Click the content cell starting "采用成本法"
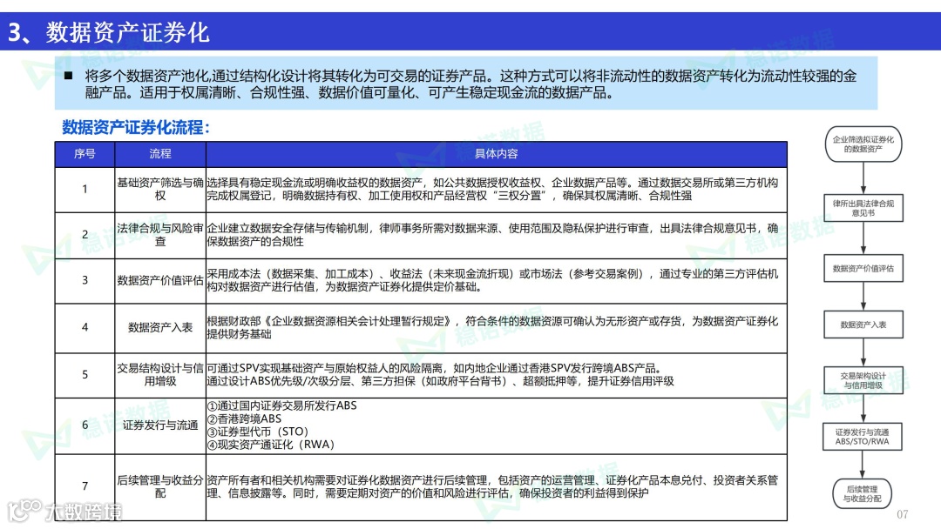 pos(497,280)
